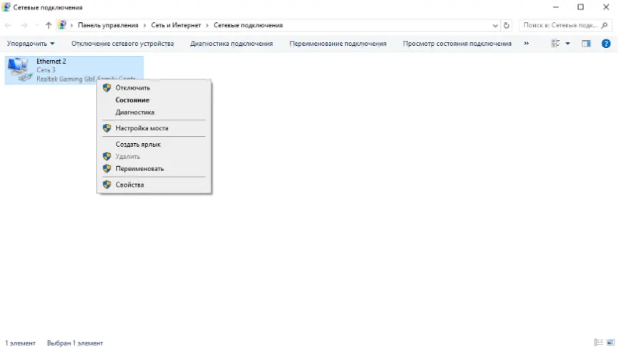Select Переименовать in the context menu
Screen dimensions: 621x348
pyautogui.click(x=140, y=169)
